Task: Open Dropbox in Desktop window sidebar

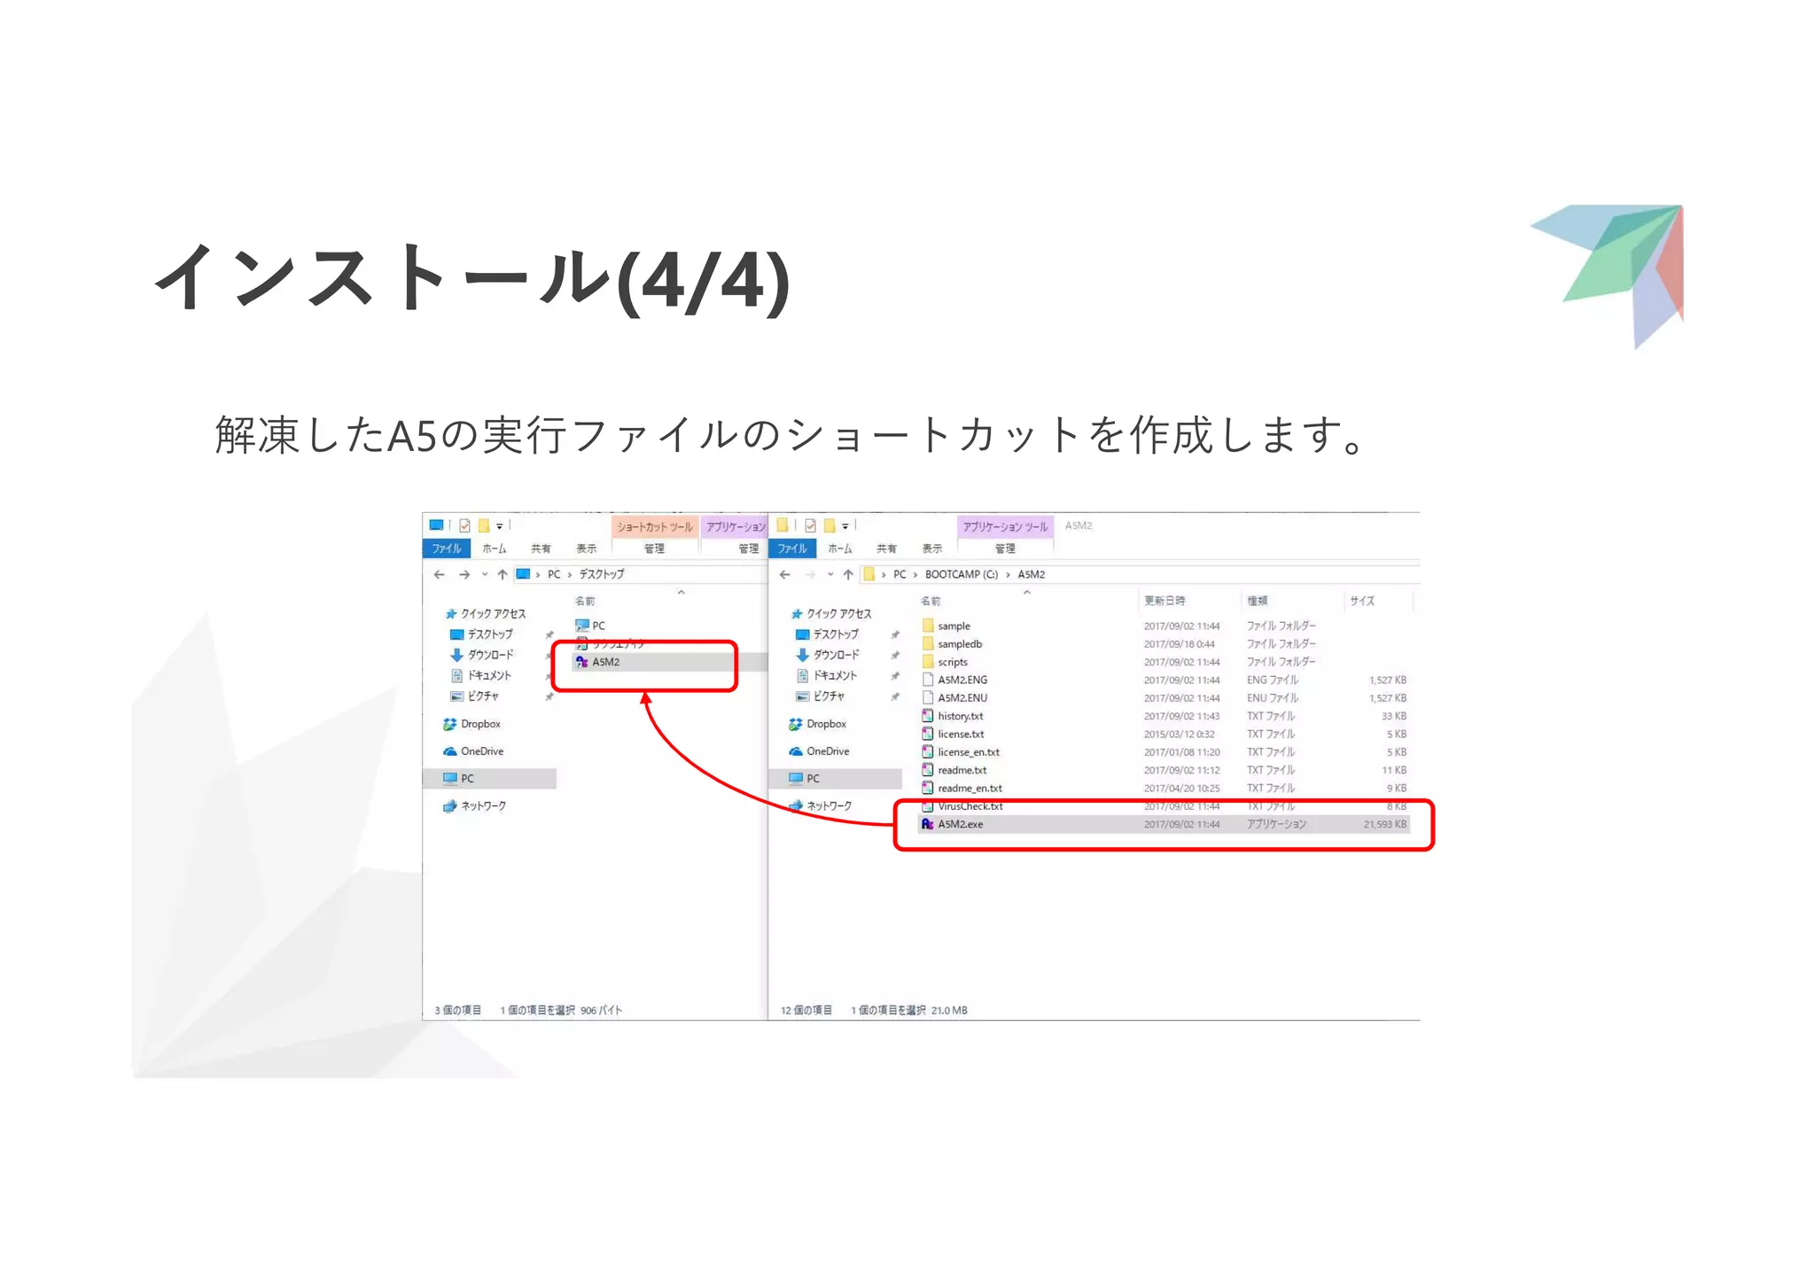Action: [x=471, y=724]
